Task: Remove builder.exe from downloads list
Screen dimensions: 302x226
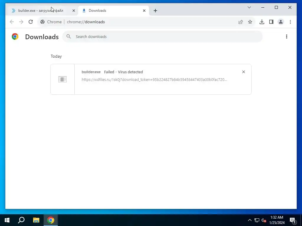Action: 243,72
